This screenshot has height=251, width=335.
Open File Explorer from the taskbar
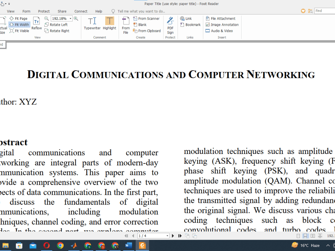tap(5, 246)
